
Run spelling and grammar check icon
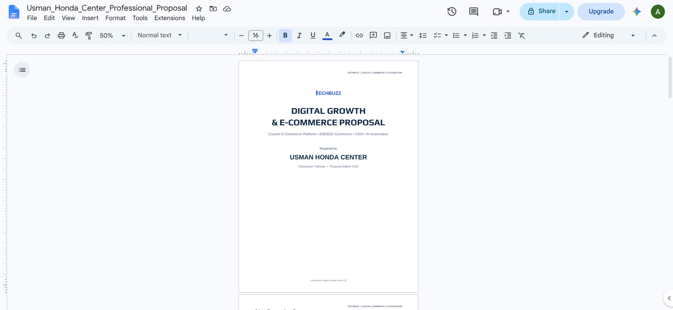click(75, 35)
